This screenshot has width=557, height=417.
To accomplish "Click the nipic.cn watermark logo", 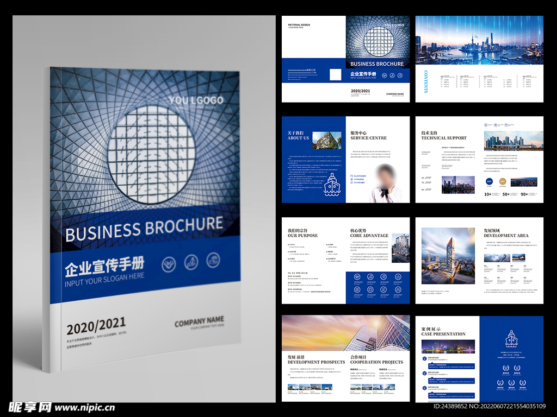I will 61,407.
